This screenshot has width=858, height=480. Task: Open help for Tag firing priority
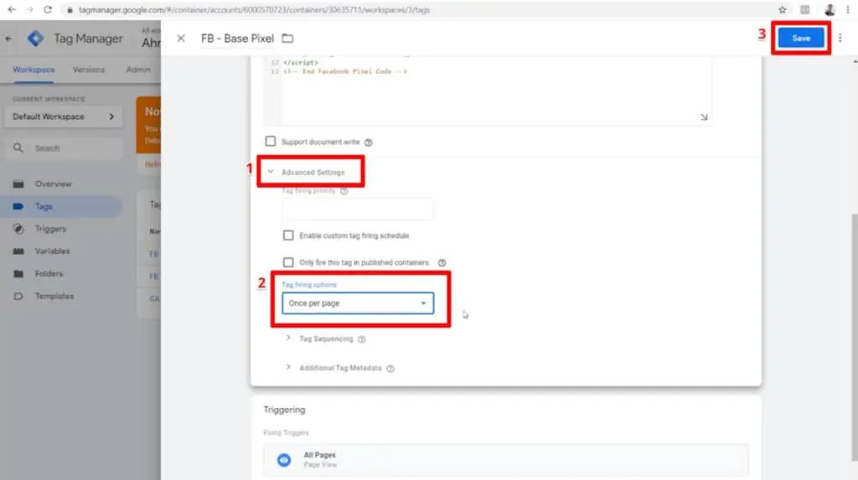[x=344, y=191]
